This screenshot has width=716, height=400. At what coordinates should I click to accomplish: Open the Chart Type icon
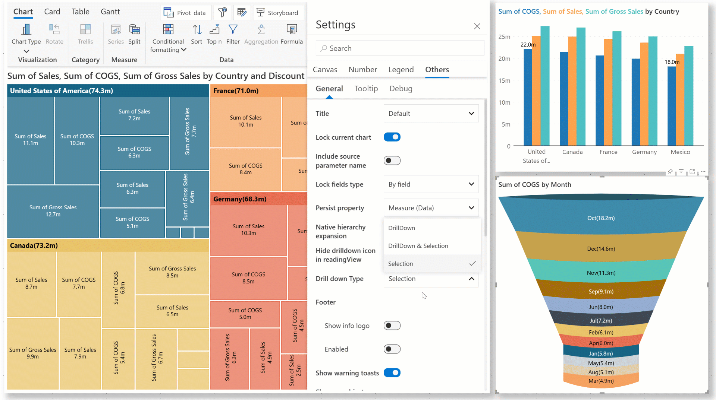(x=26, y=29)
